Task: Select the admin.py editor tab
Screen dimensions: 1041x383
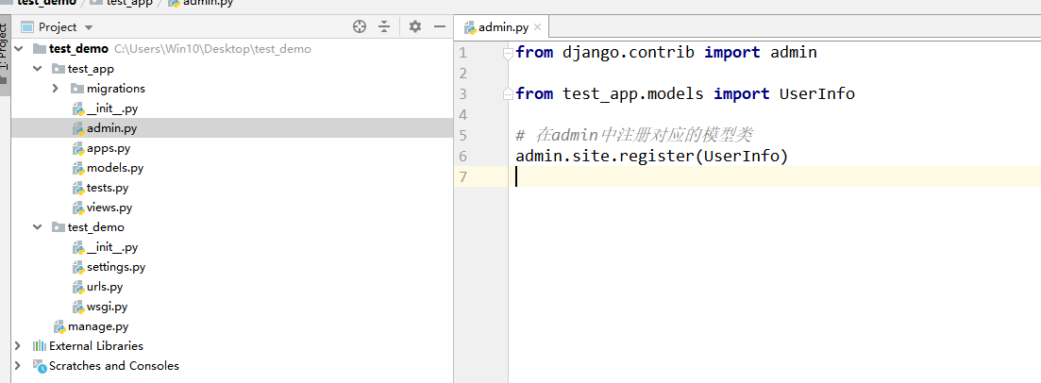Action: [503, 27]
